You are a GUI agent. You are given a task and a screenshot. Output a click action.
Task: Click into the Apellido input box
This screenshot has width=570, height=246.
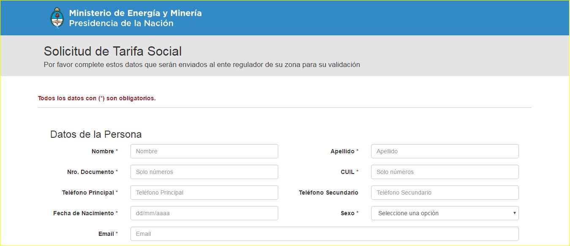pos(445,151)
